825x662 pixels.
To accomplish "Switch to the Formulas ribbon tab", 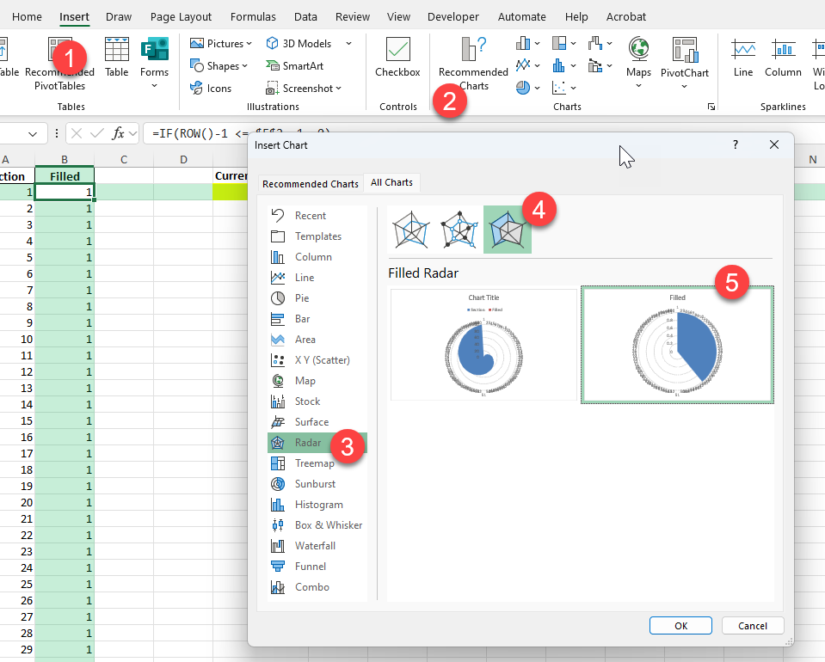I will point(253,17).
